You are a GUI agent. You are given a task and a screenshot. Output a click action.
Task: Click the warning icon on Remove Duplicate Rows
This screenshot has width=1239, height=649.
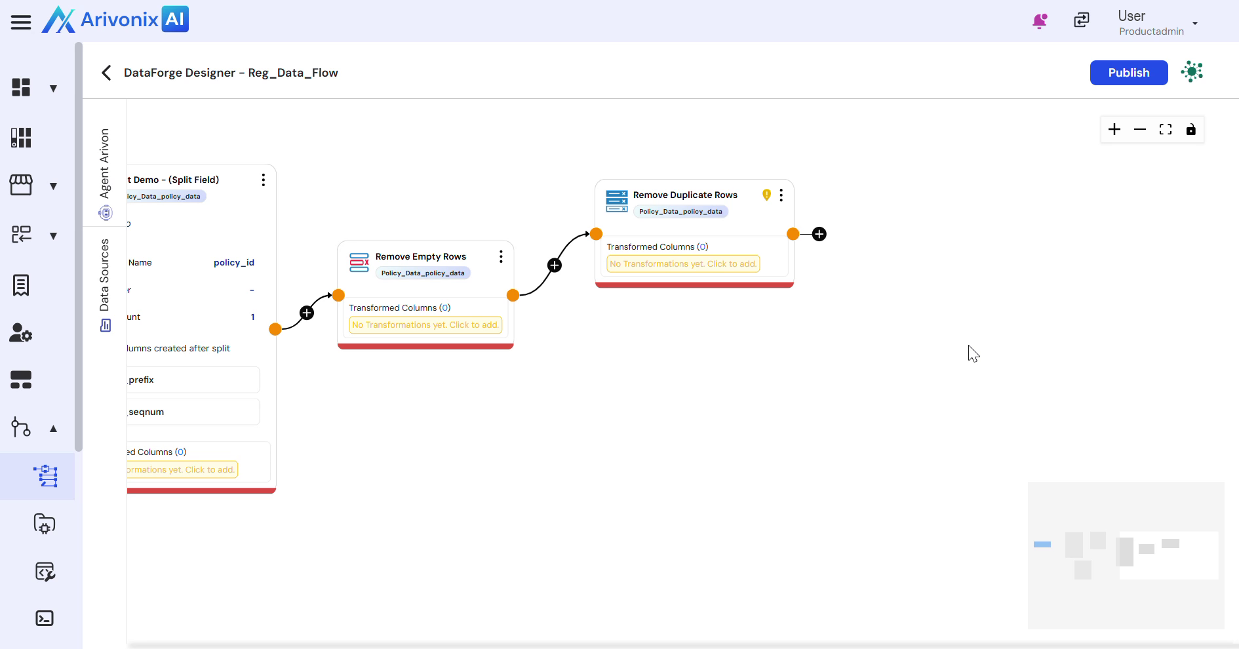click(766, 195)
